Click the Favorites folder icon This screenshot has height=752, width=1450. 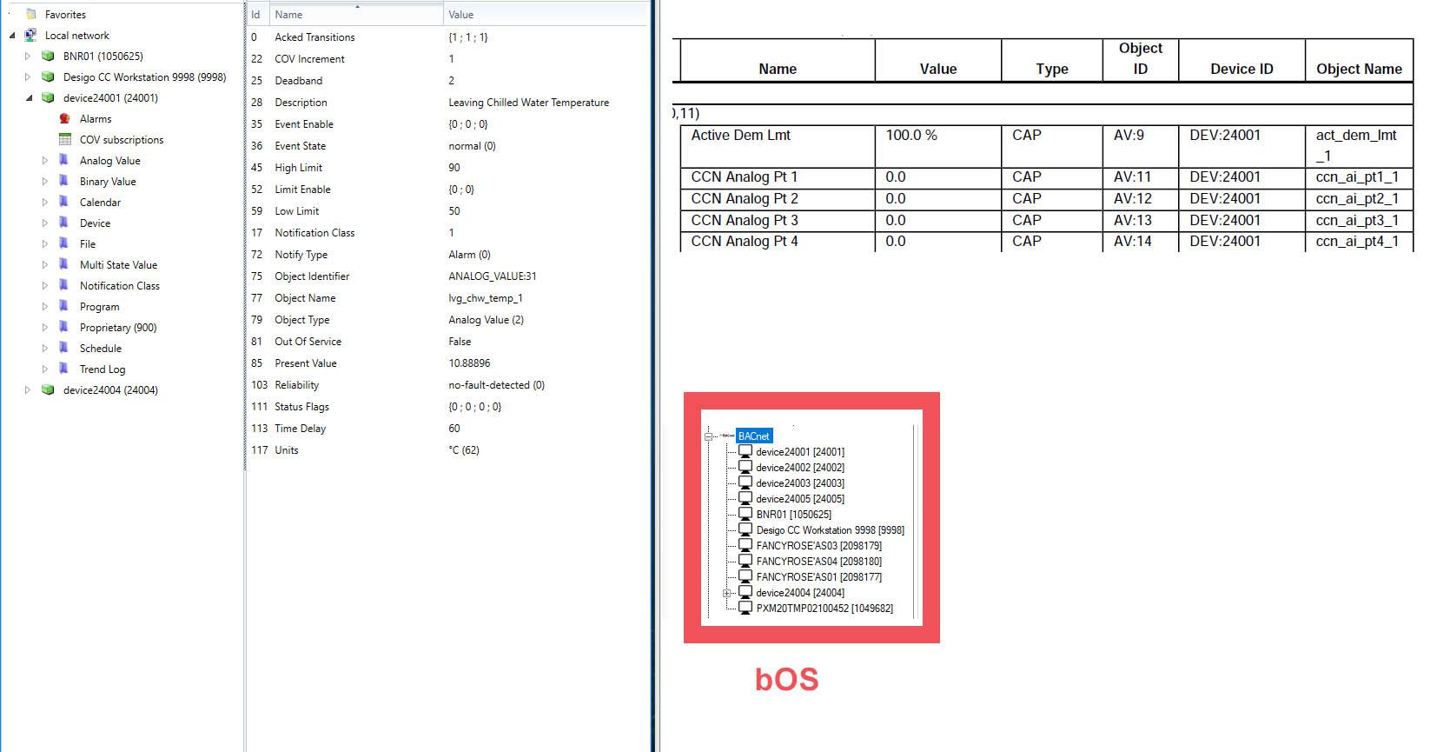(x=30, y=15)
